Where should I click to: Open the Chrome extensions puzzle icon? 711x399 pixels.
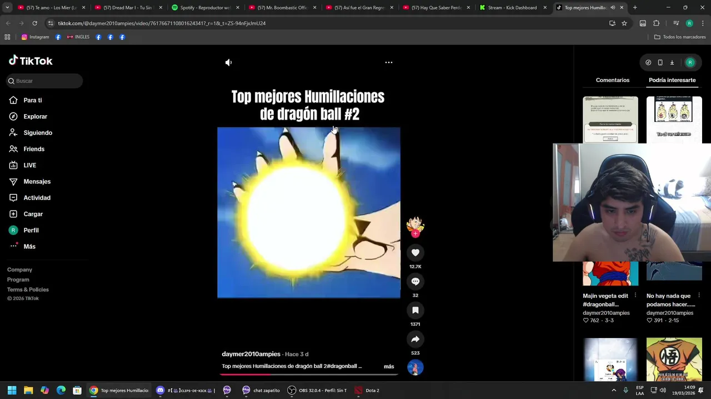click(x=657, y=23)
